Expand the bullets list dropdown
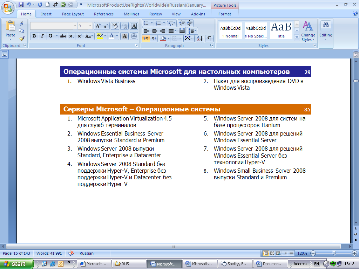Image resolution: width=359 pixels, height=269 pixels. [151, 23]
